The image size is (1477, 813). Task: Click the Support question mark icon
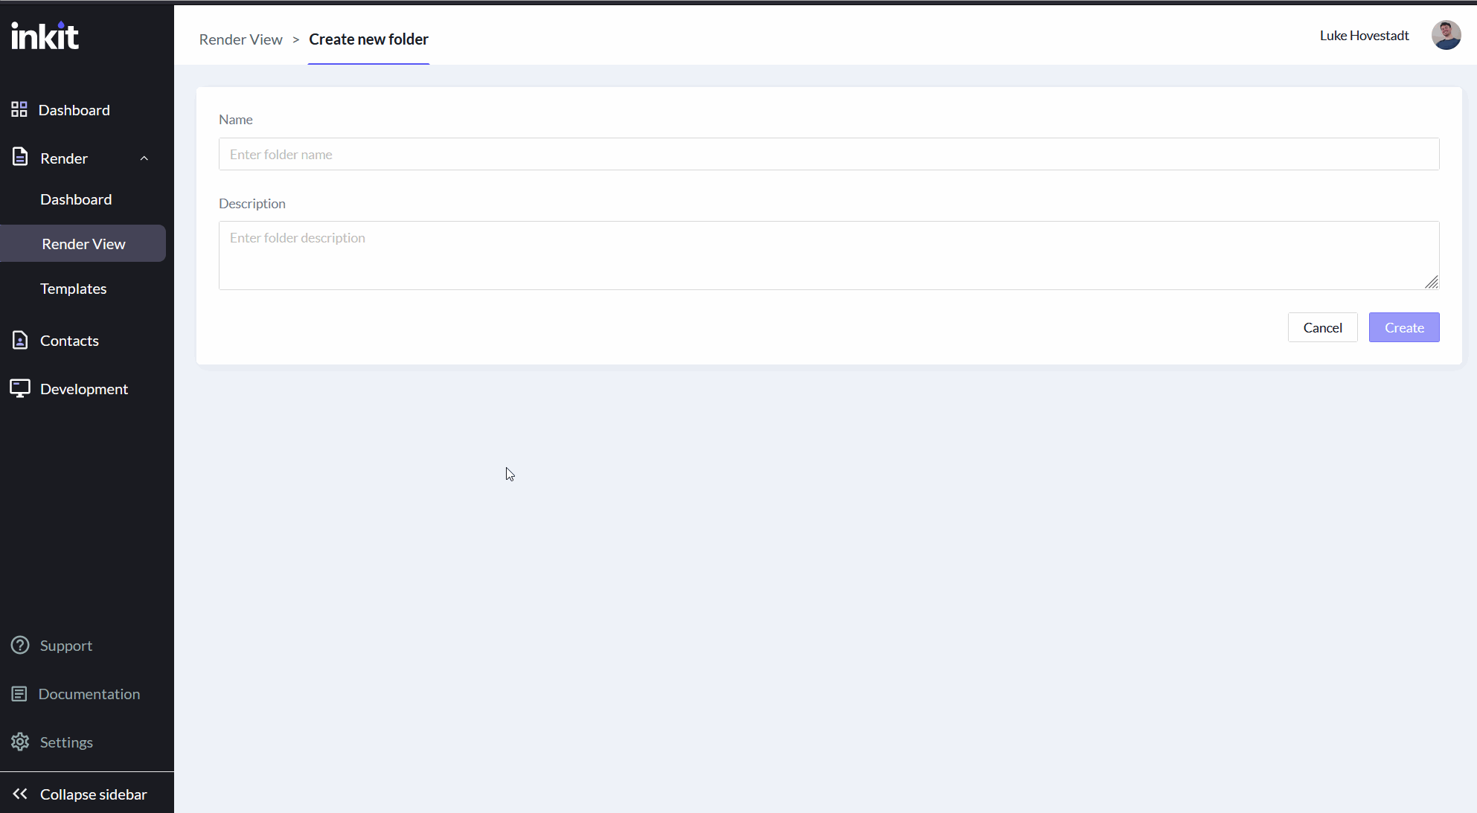point(20,645)
